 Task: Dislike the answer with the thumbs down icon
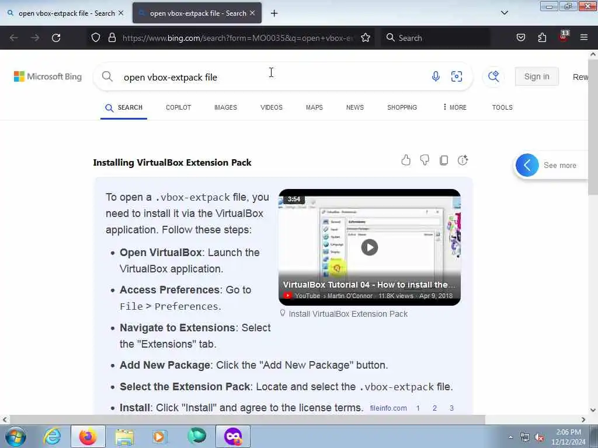click(425, 160)
